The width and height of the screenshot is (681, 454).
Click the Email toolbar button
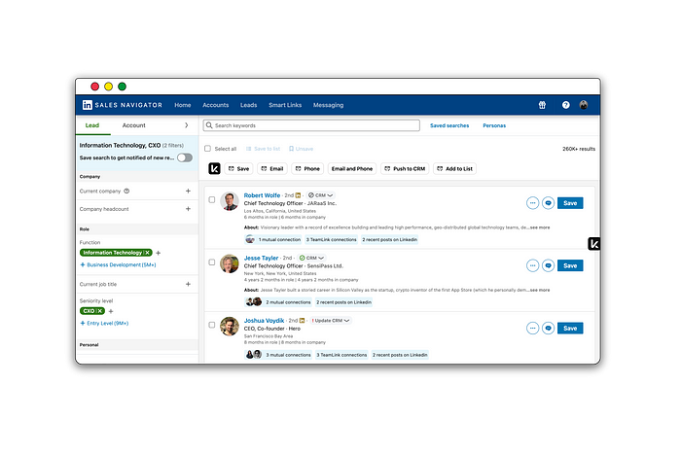272,168
